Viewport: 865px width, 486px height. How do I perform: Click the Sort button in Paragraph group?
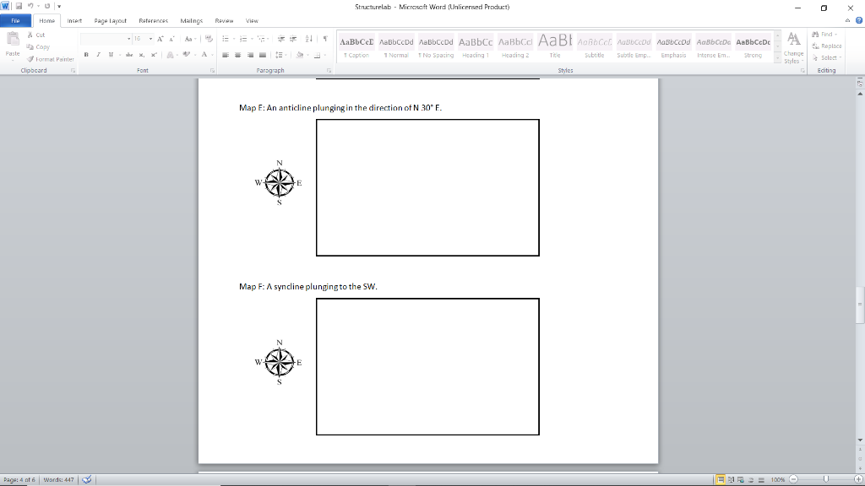tap(309, 38)
